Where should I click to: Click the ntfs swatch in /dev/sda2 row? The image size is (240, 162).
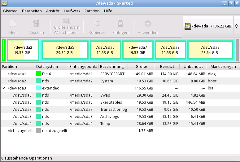[38, 81]
